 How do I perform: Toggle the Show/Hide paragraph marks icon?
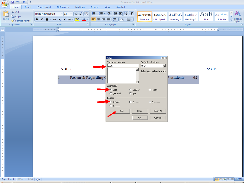132,13
